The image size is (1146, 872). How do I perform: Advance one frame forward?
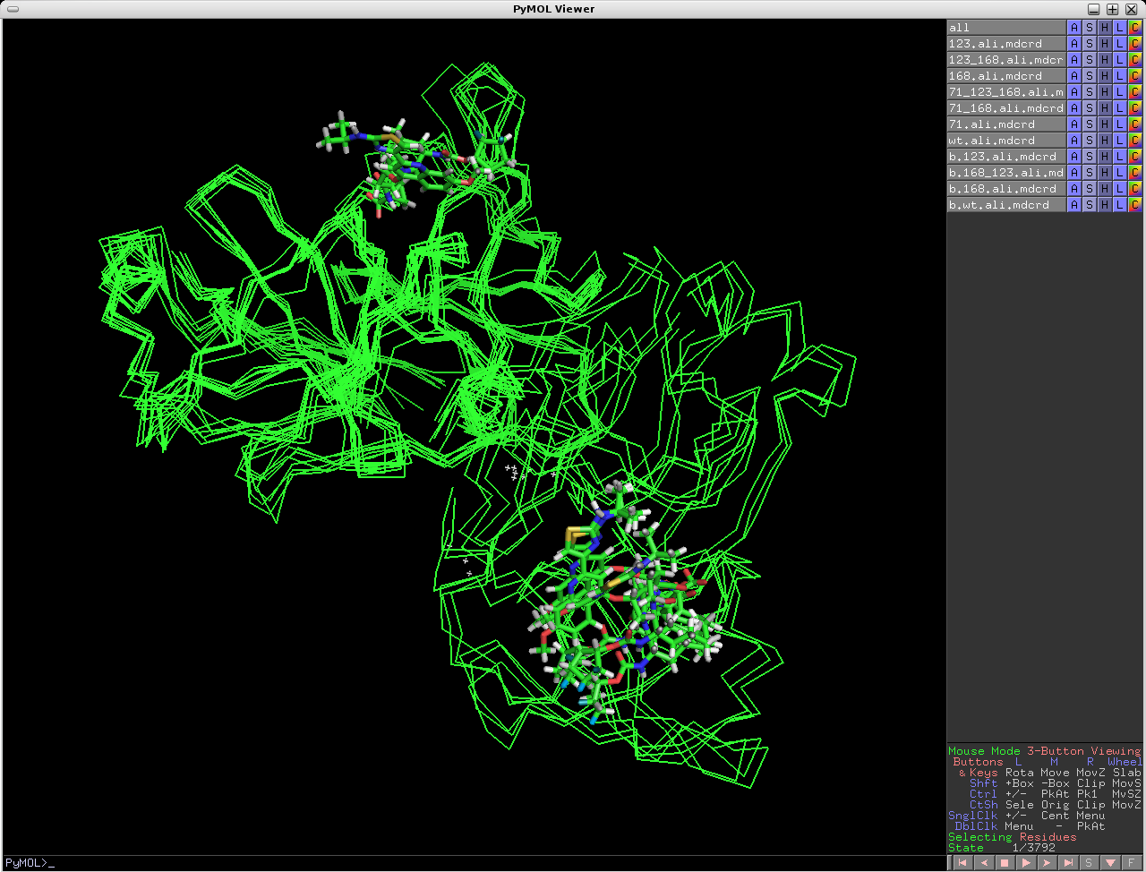[x=1047, y=863]
